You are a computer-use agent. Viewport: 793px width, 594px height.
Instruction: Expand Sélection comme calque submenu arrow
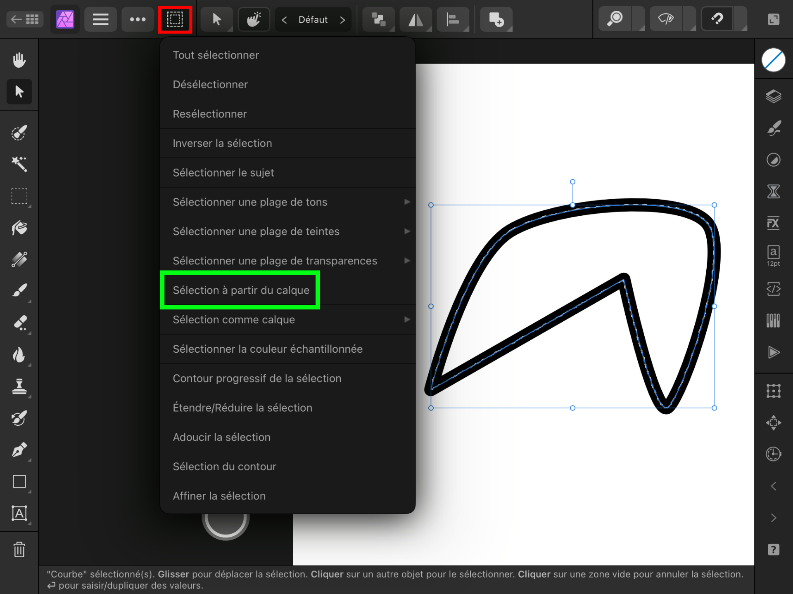click(x=407, y=319)
